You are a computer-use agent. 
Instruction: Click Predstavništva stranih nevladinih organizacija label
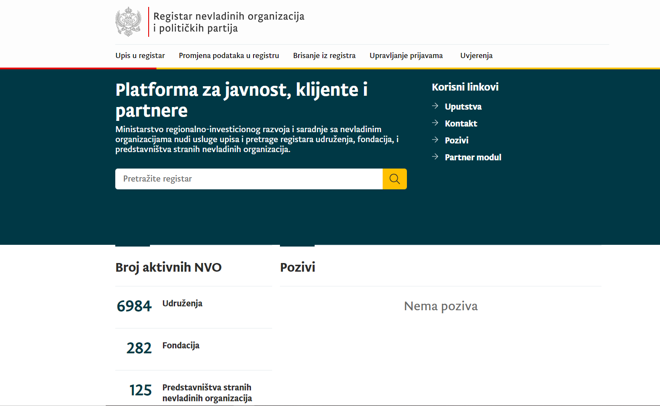coord(207,393)
